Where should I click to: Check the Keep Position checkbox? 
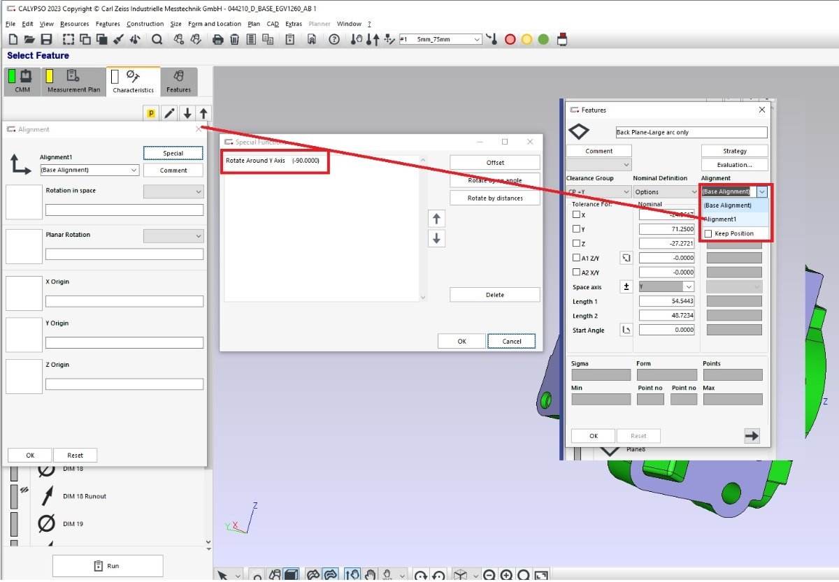coord(708,233)
